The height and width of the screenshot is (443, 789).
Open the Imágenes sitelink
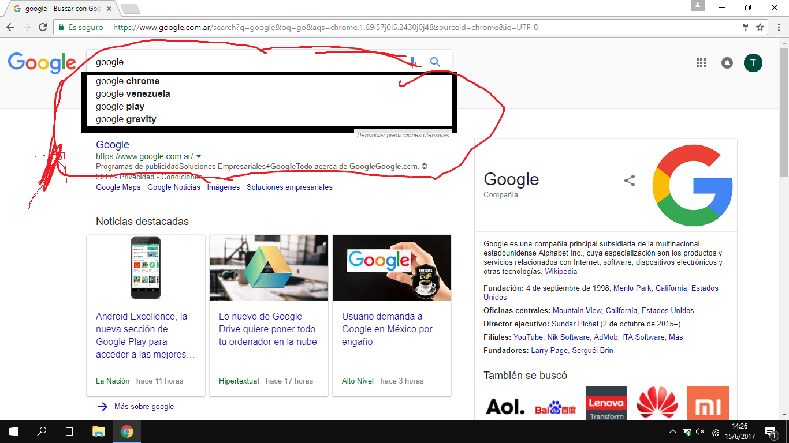pyautogui.click(x=224, y=187)
